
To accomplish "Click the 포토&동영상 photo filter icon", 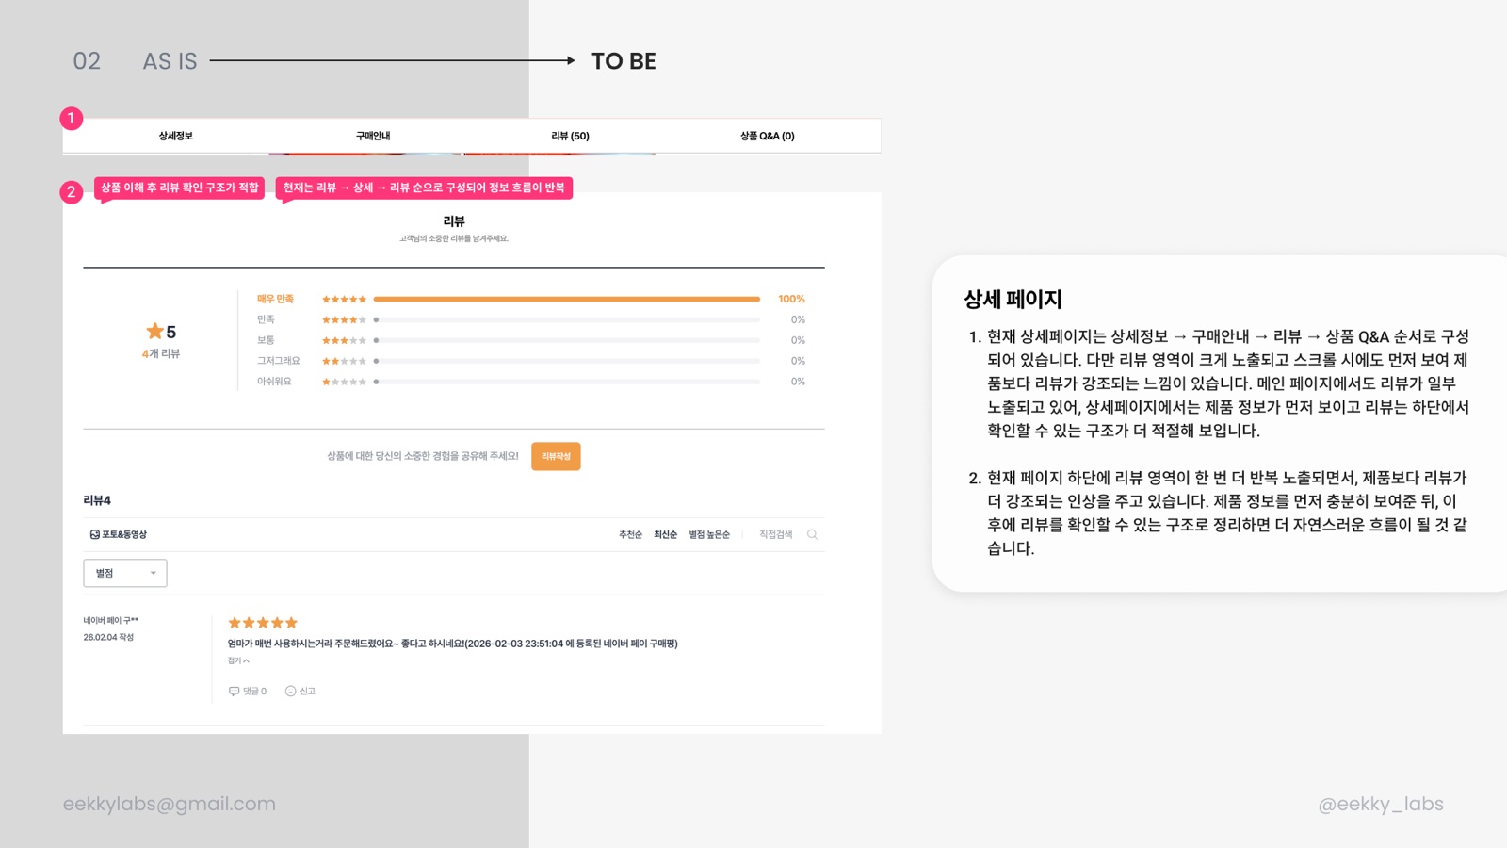I will click(94, 534).
